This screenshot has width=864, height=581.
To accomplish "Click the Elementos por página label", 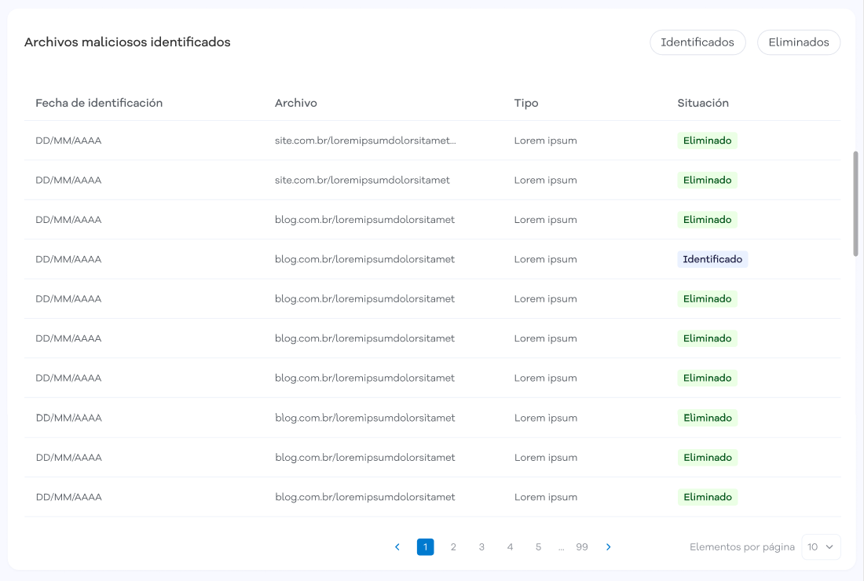I will [x=742, y=547].
